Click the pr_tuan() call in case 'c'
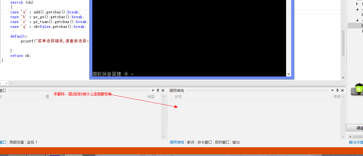This screenshot has height=156, width=363. click(44, 22)
